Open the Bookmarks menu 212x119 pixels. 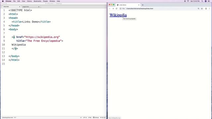37,1
